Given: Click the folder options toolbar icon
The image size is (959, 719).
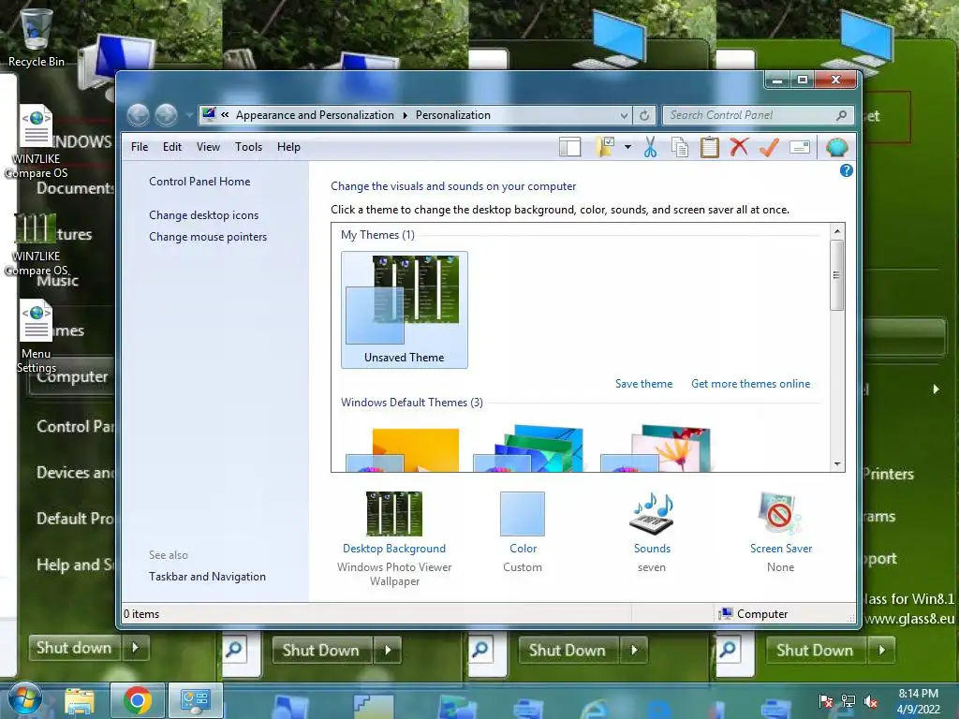Looking at the screenshot, I should 606,147.
